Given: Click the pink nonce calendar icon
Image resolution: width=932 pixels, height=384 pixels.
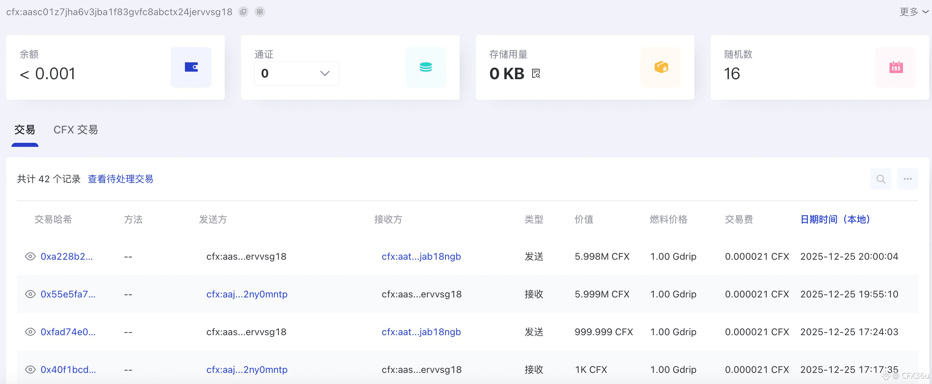Looking at the screenshot, I should pos(896,67).
